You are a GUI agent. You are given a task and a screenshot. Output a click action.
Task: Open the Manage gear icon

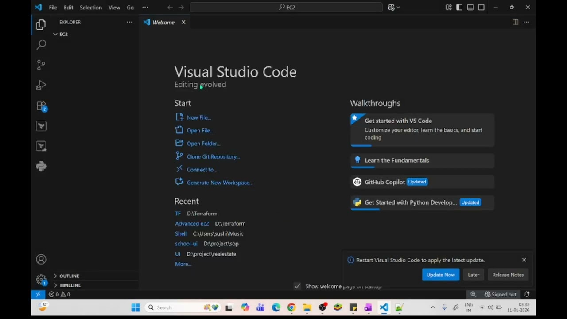point(41,280)
